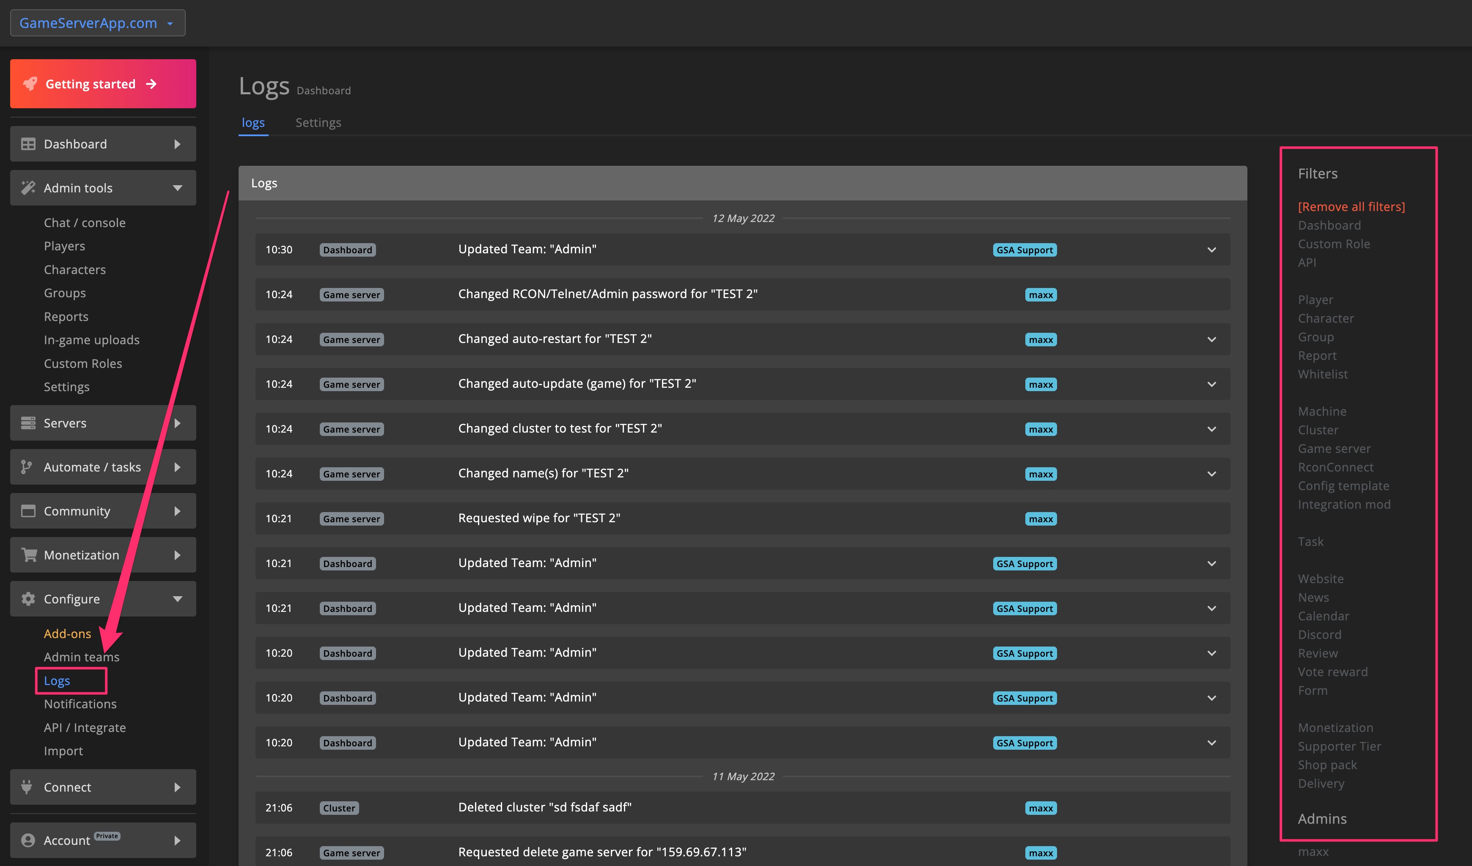Click Remove all filters link
This screenshot has height=866, width=1472.
pos(1351,206)
